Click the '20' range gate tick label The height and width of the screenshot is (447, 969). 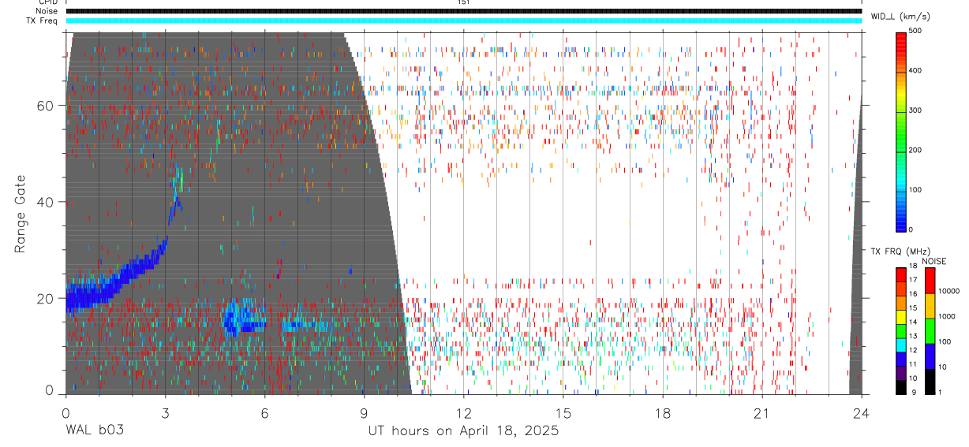[x=47, y=298]
